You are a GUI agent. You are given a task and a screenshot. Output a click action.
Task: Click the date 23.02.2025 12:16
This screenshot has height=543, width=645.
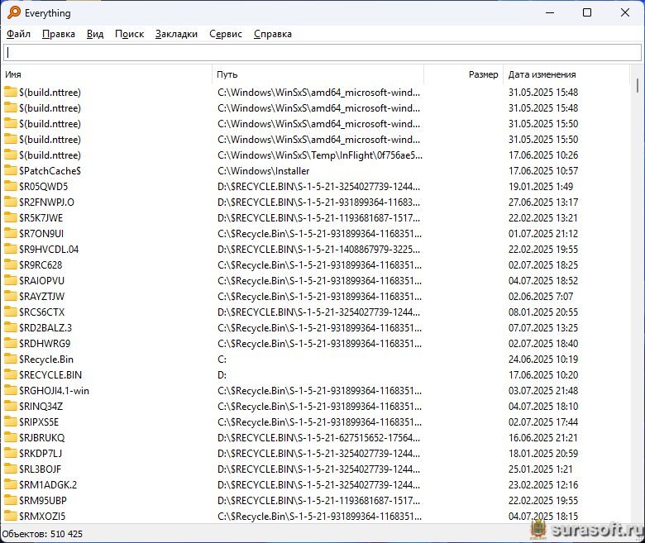pyautogui.click(x=543, y=484)
